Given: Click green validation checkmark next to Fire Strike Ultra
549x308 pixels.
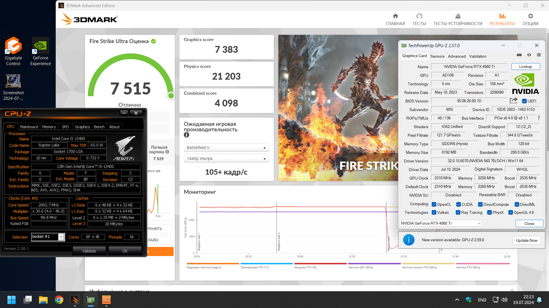Looking at the screenshot, I should click(153, 41).
